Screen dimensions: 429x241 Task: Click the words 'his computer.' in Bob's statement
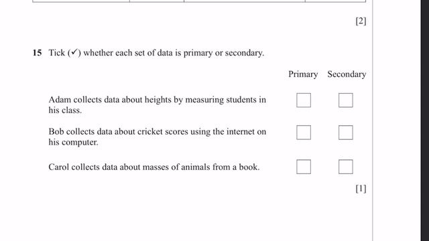(73, 143)
